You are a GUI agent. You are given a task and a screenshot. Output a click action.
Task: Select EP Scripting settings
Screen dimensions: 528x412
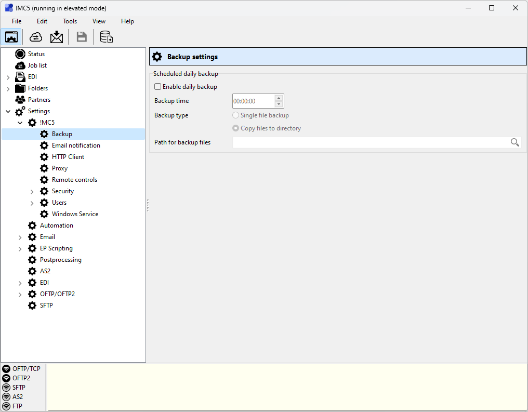pyautogui.click(x=56, y=248)
